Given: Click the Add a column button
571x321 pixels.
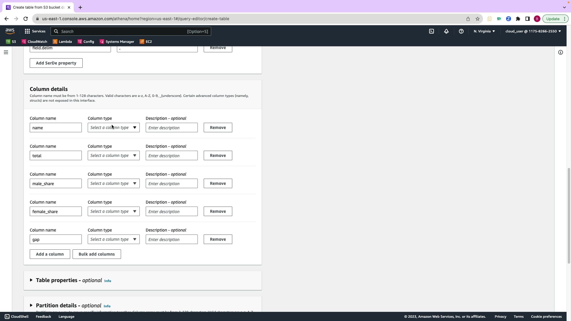Looking at the screenshot, I should pyautogui.click(x=50, y=254).
